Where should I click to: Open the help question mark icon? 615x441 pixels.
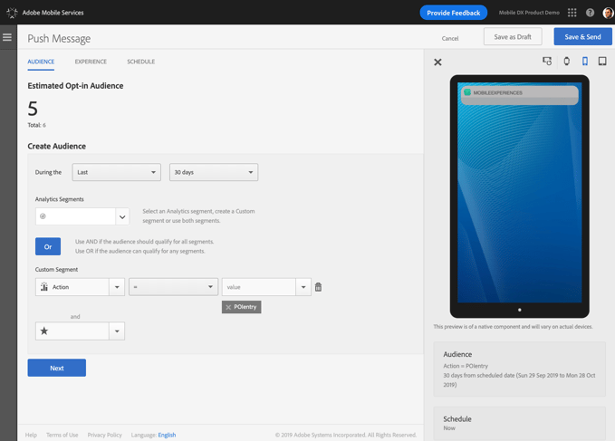(x=590, y=13)
